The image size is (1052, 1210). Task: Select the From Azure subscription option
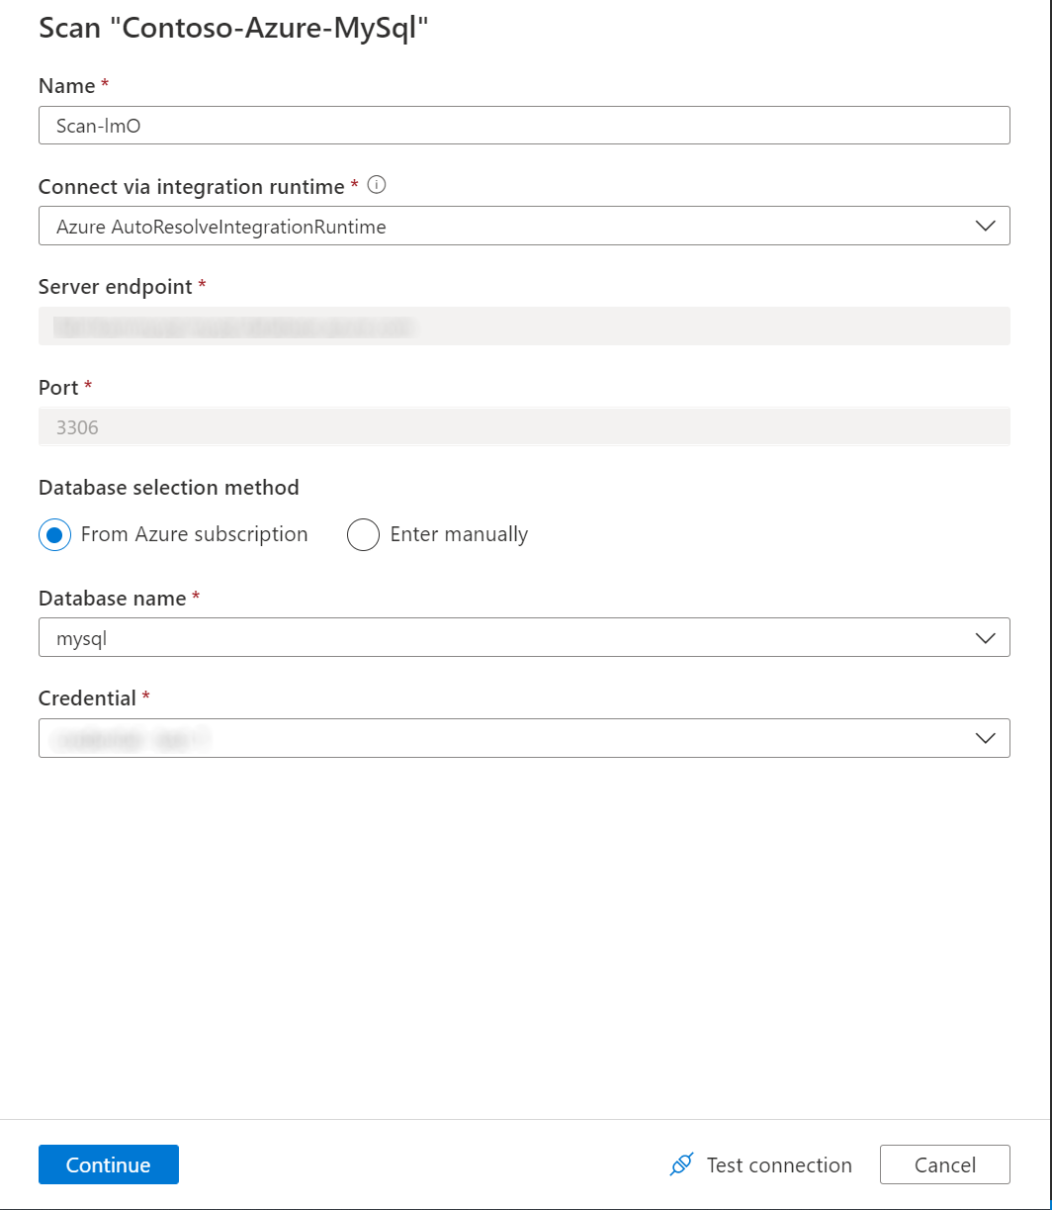point(54,534)
